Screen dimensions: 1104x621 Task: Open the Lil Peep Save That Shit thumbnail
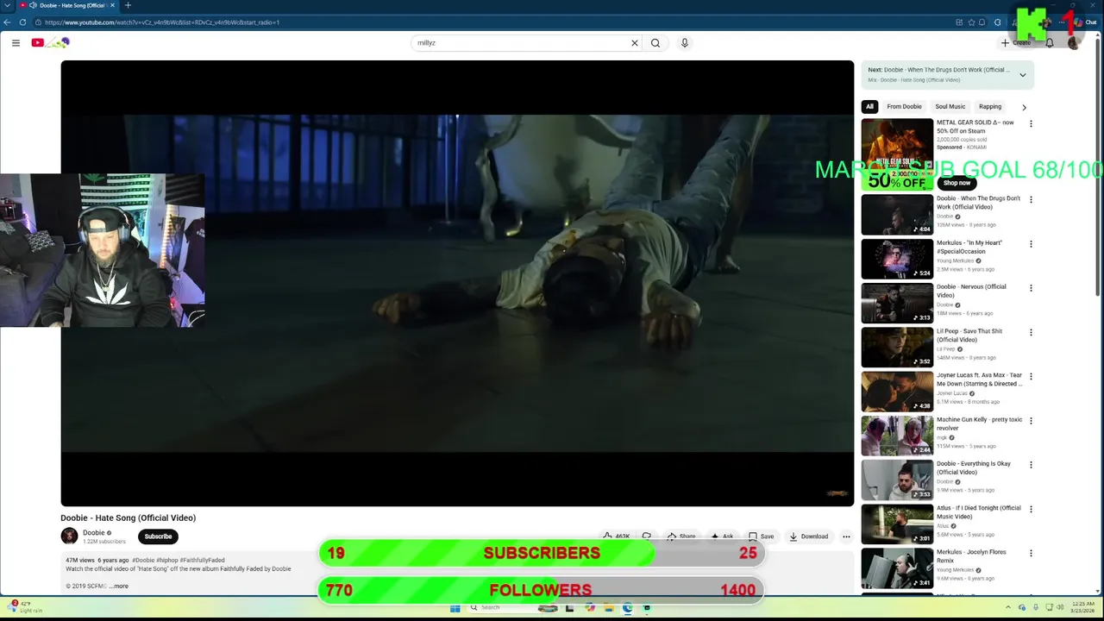pos(897,347)
